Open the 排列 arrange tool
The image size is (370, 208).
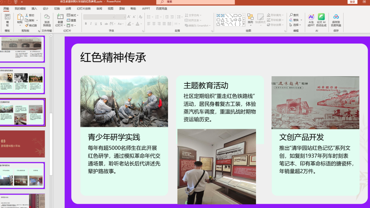click(x=250, y=19)
